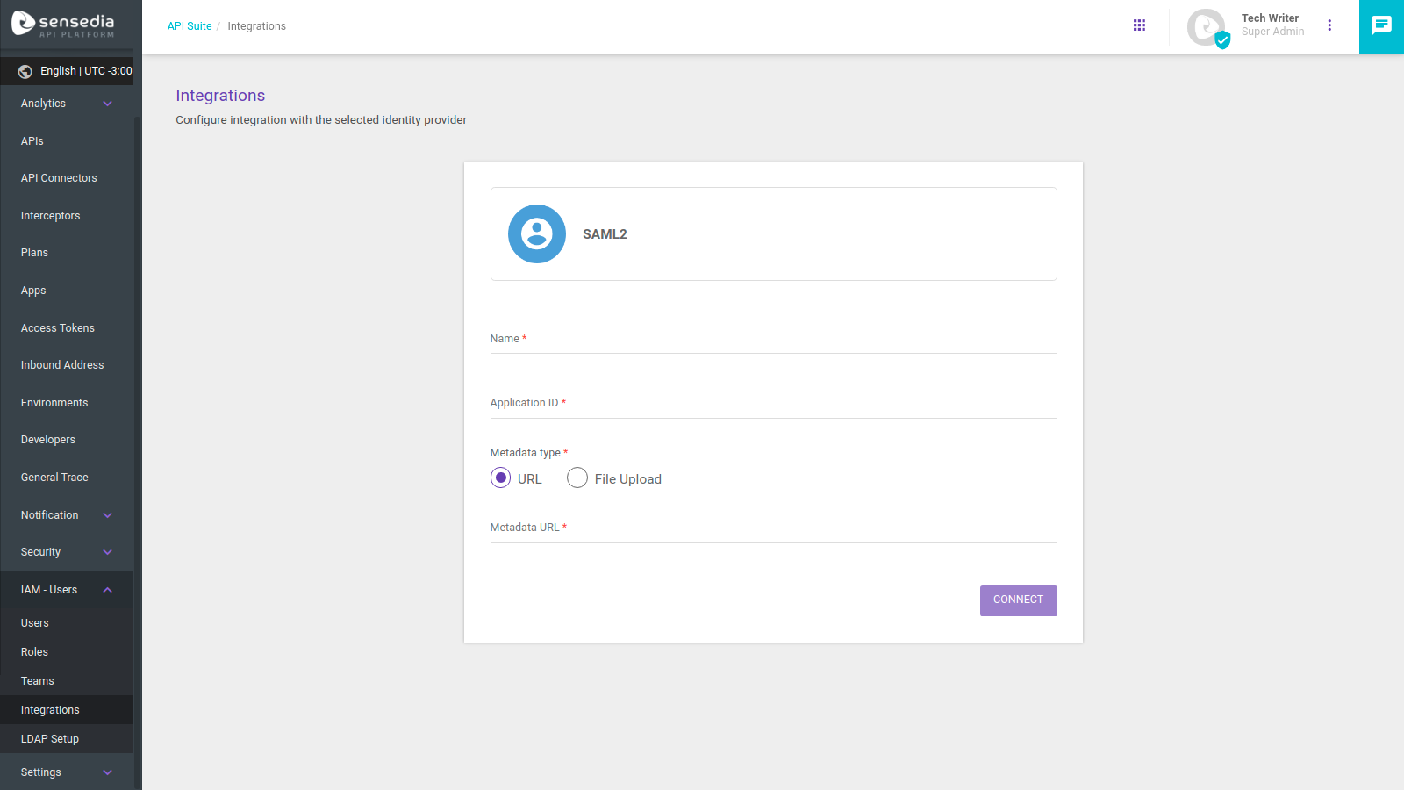
Task: Go back using the API Suite breadcrumb link
Action: click(190, 25)
